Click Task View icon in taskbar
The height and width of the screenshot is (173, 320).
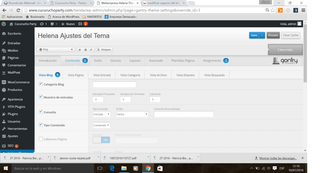tap(100, 168)
